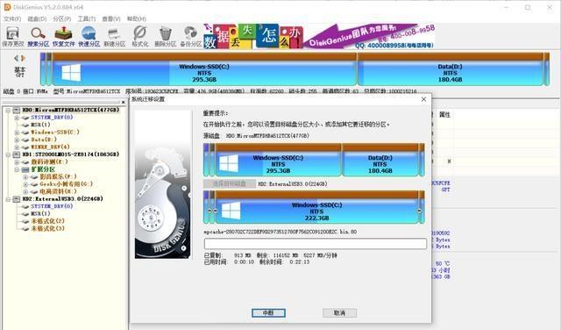The width and height of the screenshot is (561, 330).
Task: Select 未格式化(3) under HD2
Action: 47,228
